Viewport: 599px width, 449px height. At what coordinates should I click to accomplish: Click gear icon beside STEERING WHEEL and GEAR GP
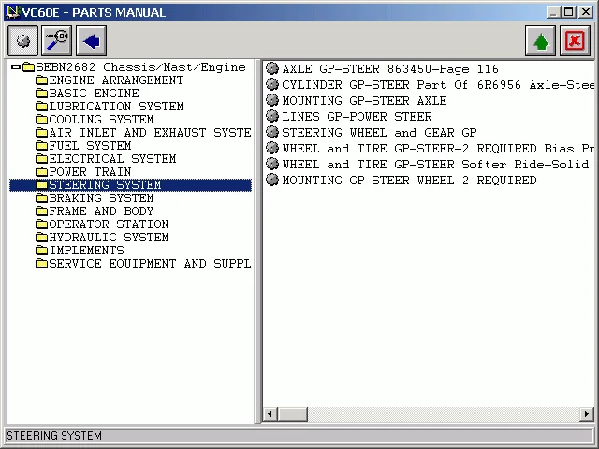coord(272,132)
